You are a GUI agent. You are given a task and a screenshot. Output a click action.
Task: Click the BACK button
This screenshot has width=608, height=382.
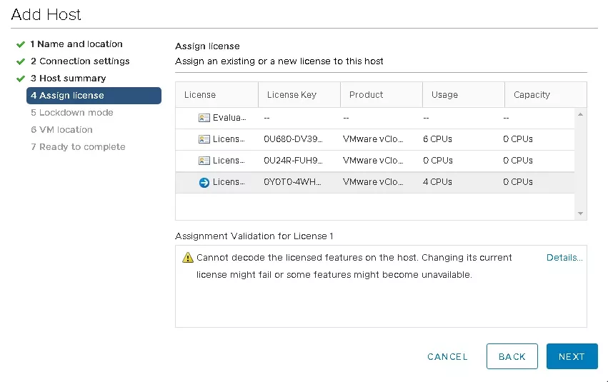click(512, 356)
